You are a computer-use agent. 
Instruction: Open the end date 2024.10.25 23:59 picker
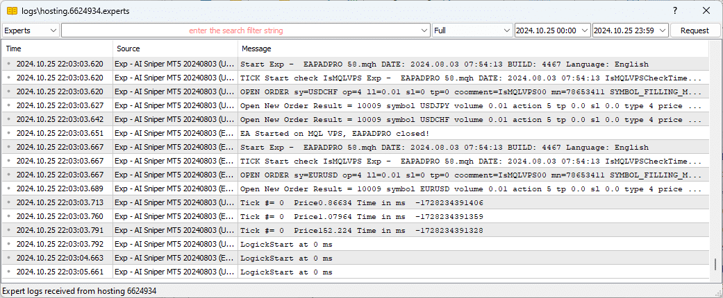[630, 30]
